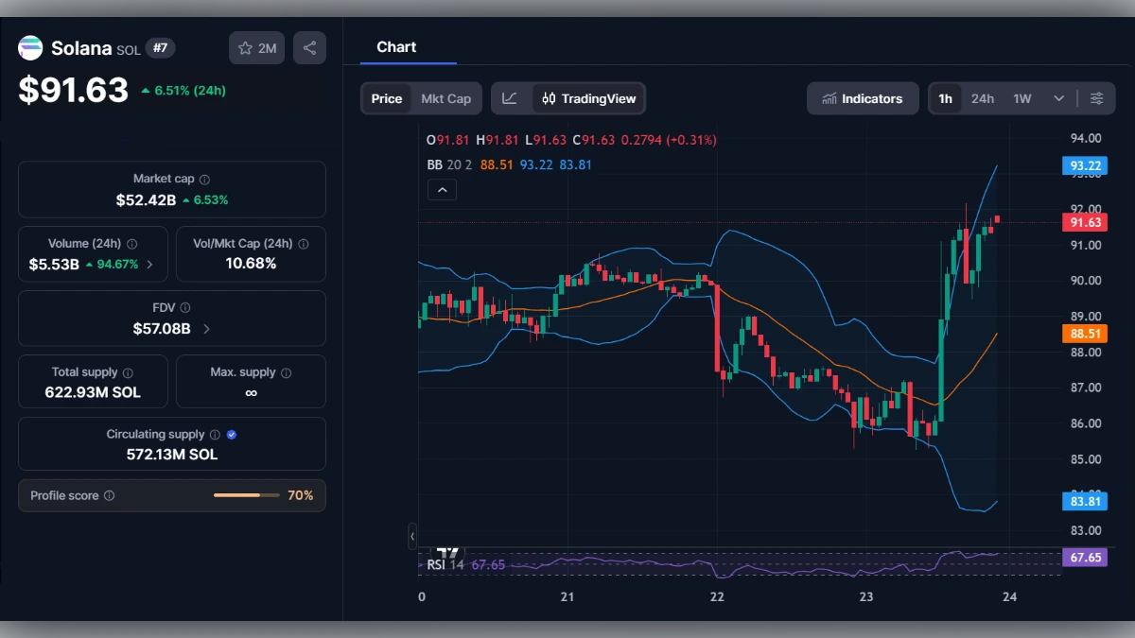1135x638 pixels.
Task: Select the TradingView candlestick chart icon
Action: pyautogui.click(x=551, y=97)
